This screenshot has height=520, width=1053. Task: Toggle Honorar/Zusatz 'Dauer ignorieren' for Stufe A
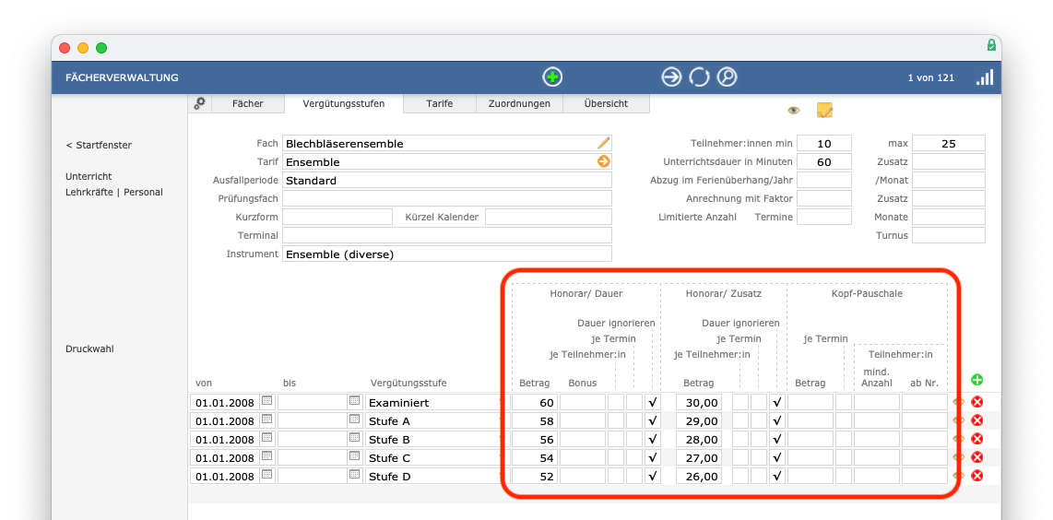[777, 420]
